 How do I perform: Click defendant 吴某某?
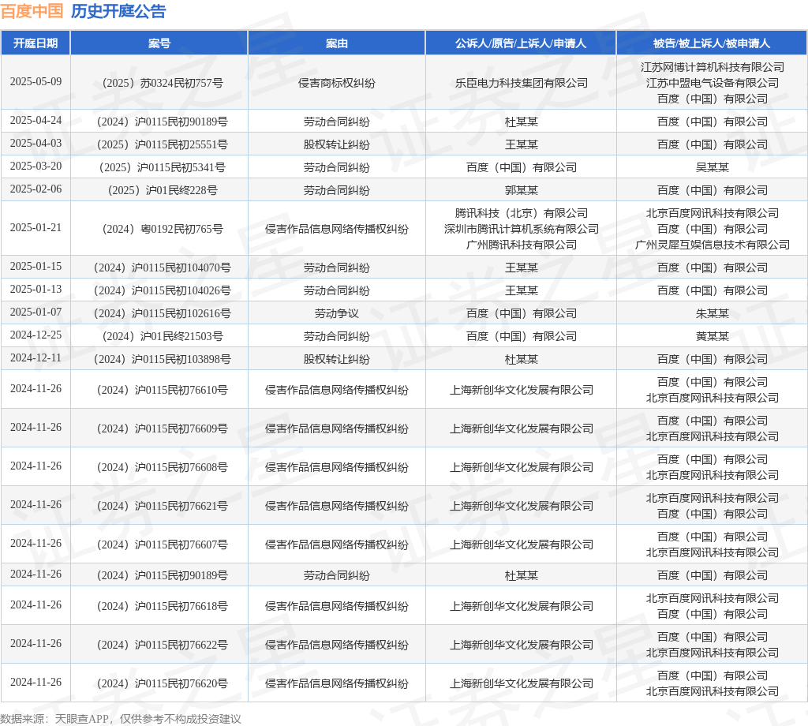click(x=713, y=167)
